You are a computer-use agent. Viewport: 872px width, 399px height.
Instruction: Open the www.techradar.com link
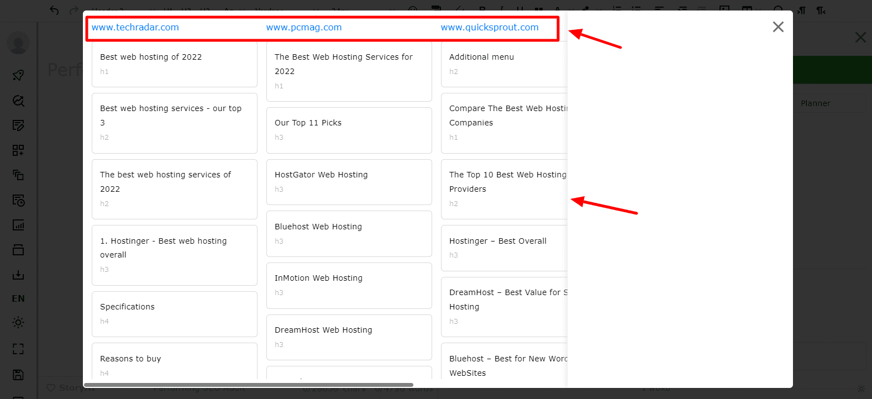[x=135, y=28]
